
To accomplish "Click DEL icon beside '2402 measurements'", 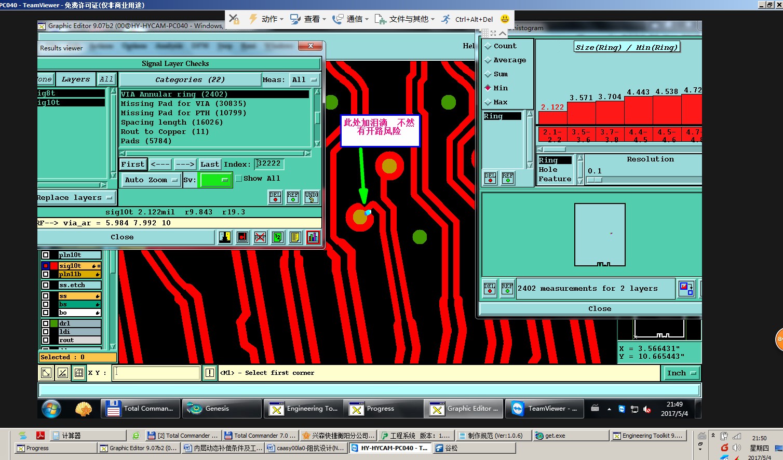I will [x=490, y=289].
